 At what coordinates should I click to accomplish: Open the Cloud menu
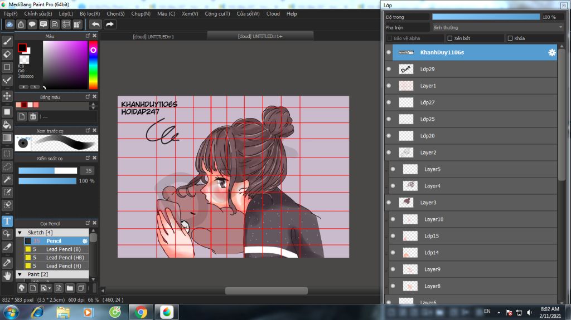tap(273, 13)
